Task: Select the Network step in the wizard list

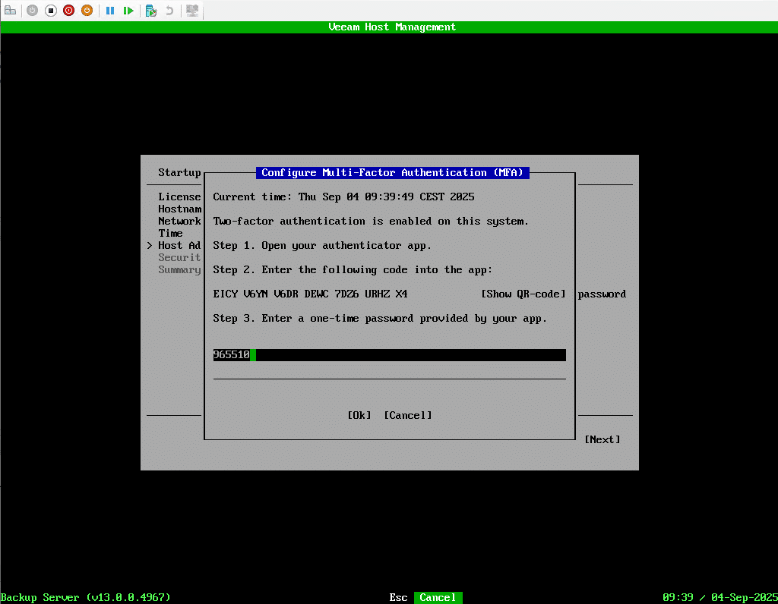Action: [179, 221]
